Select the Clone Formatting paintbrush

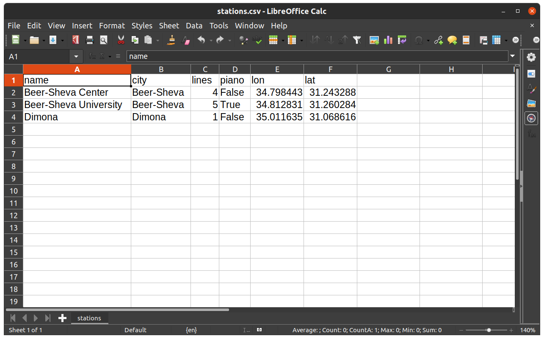pos(171,39)
